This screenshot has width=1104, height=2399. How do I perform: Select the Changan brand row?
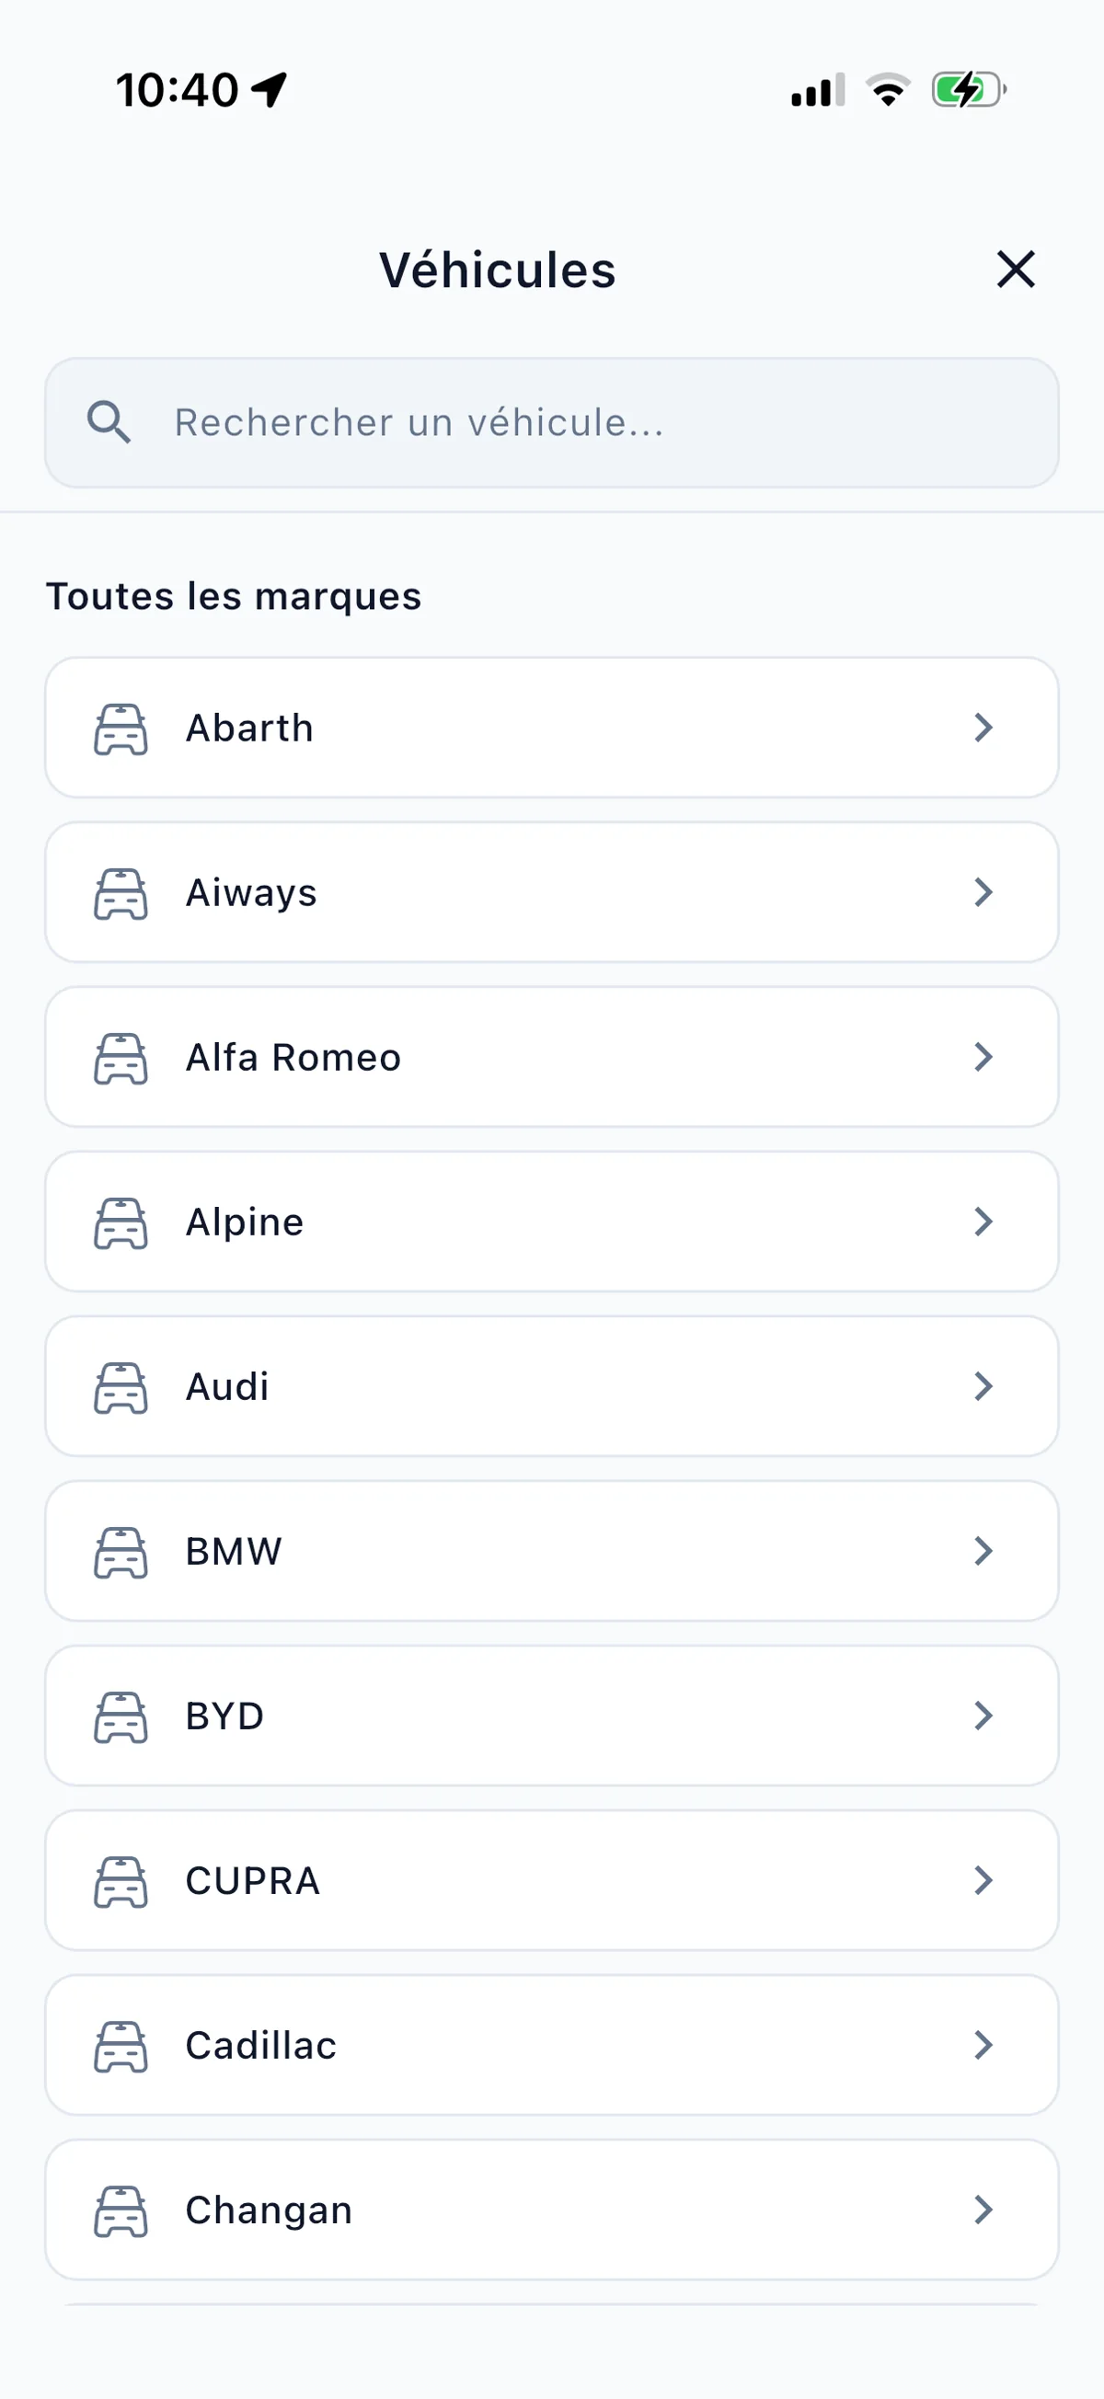(551, 2210)
